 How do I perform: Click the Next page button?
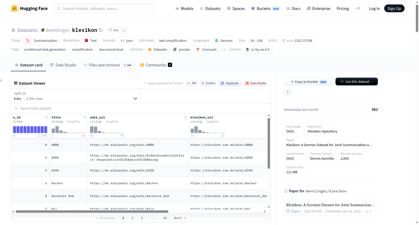(x=180, y=218)
